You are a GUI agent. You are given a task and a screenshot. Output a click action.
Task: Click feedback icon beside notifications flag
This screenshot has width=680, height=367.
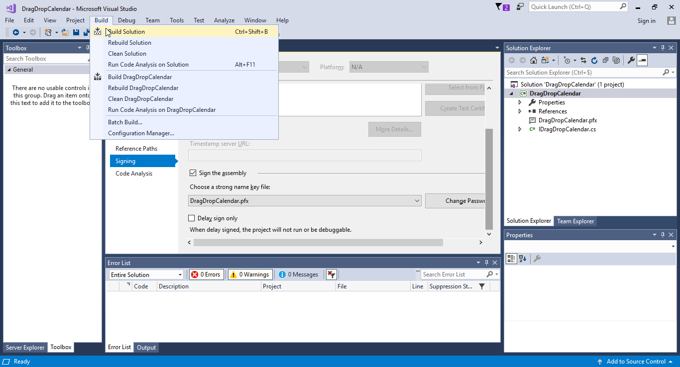[520, 7]
